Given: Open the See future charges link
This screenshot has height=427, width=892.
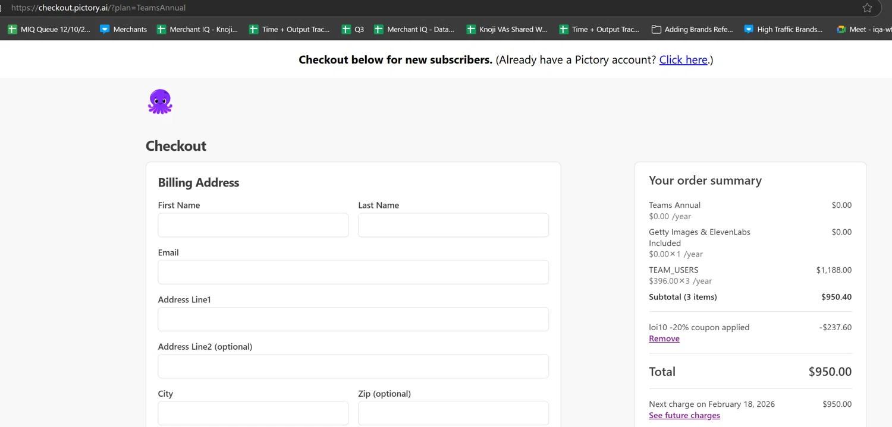Looking at the screenshot, I should coord(684,415).
